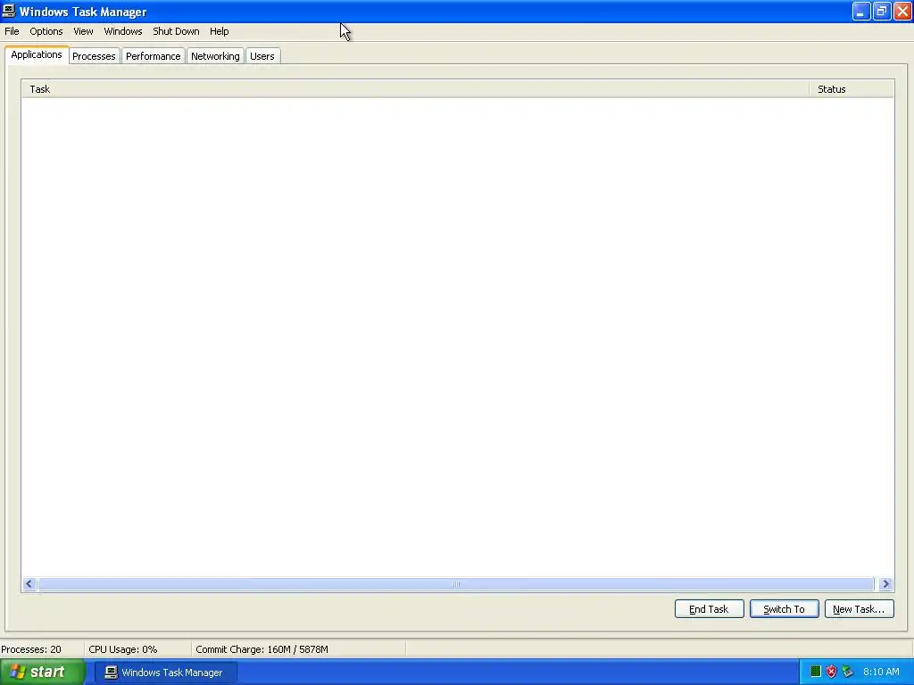Click the red security shield tray icon

coord(832,672)
